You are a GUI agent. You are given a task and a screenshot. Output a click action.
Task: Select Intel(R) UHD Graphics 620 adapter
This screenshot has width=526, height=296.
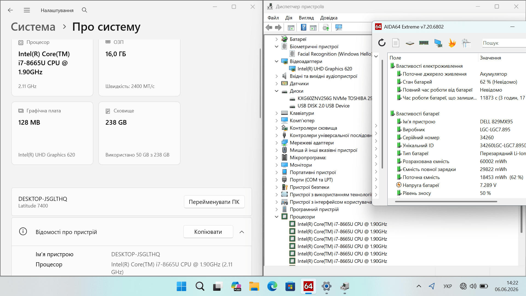[x=325, y=69]
